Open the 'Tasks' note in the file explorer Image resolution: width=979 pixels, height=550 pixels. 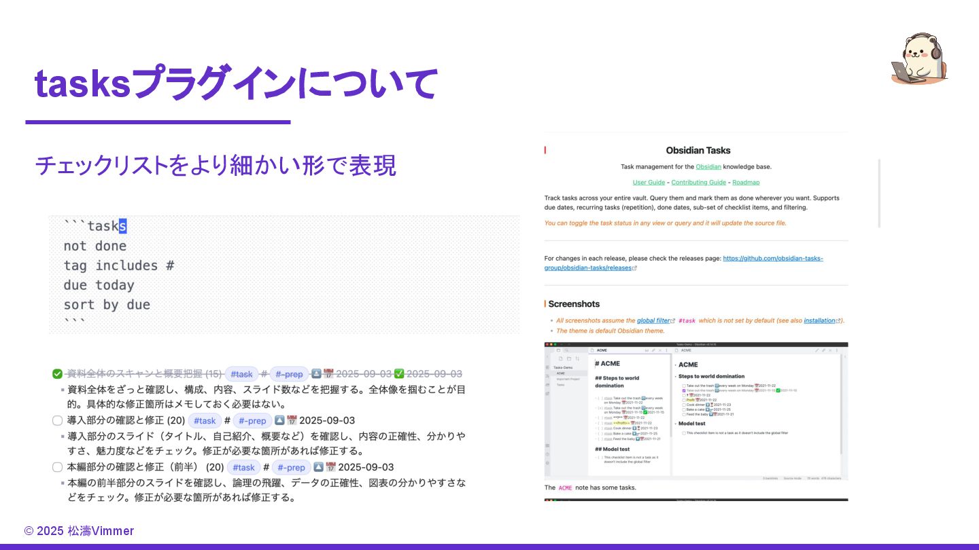[561, 385]
